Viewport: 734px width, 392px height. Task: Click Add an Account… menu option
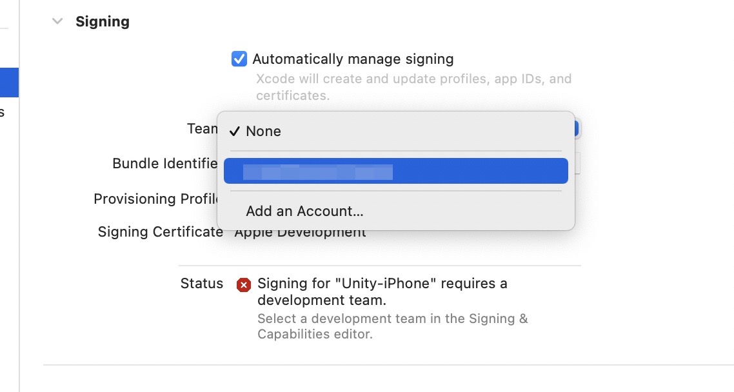(x=304, y=211)
